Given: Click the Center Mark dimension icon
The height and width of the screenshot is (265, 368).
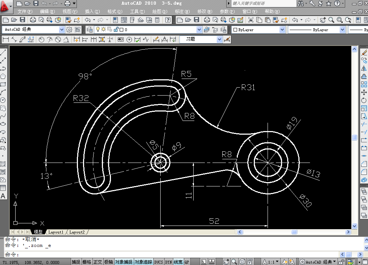Looking at the screenshot, I should click(129, 39).
